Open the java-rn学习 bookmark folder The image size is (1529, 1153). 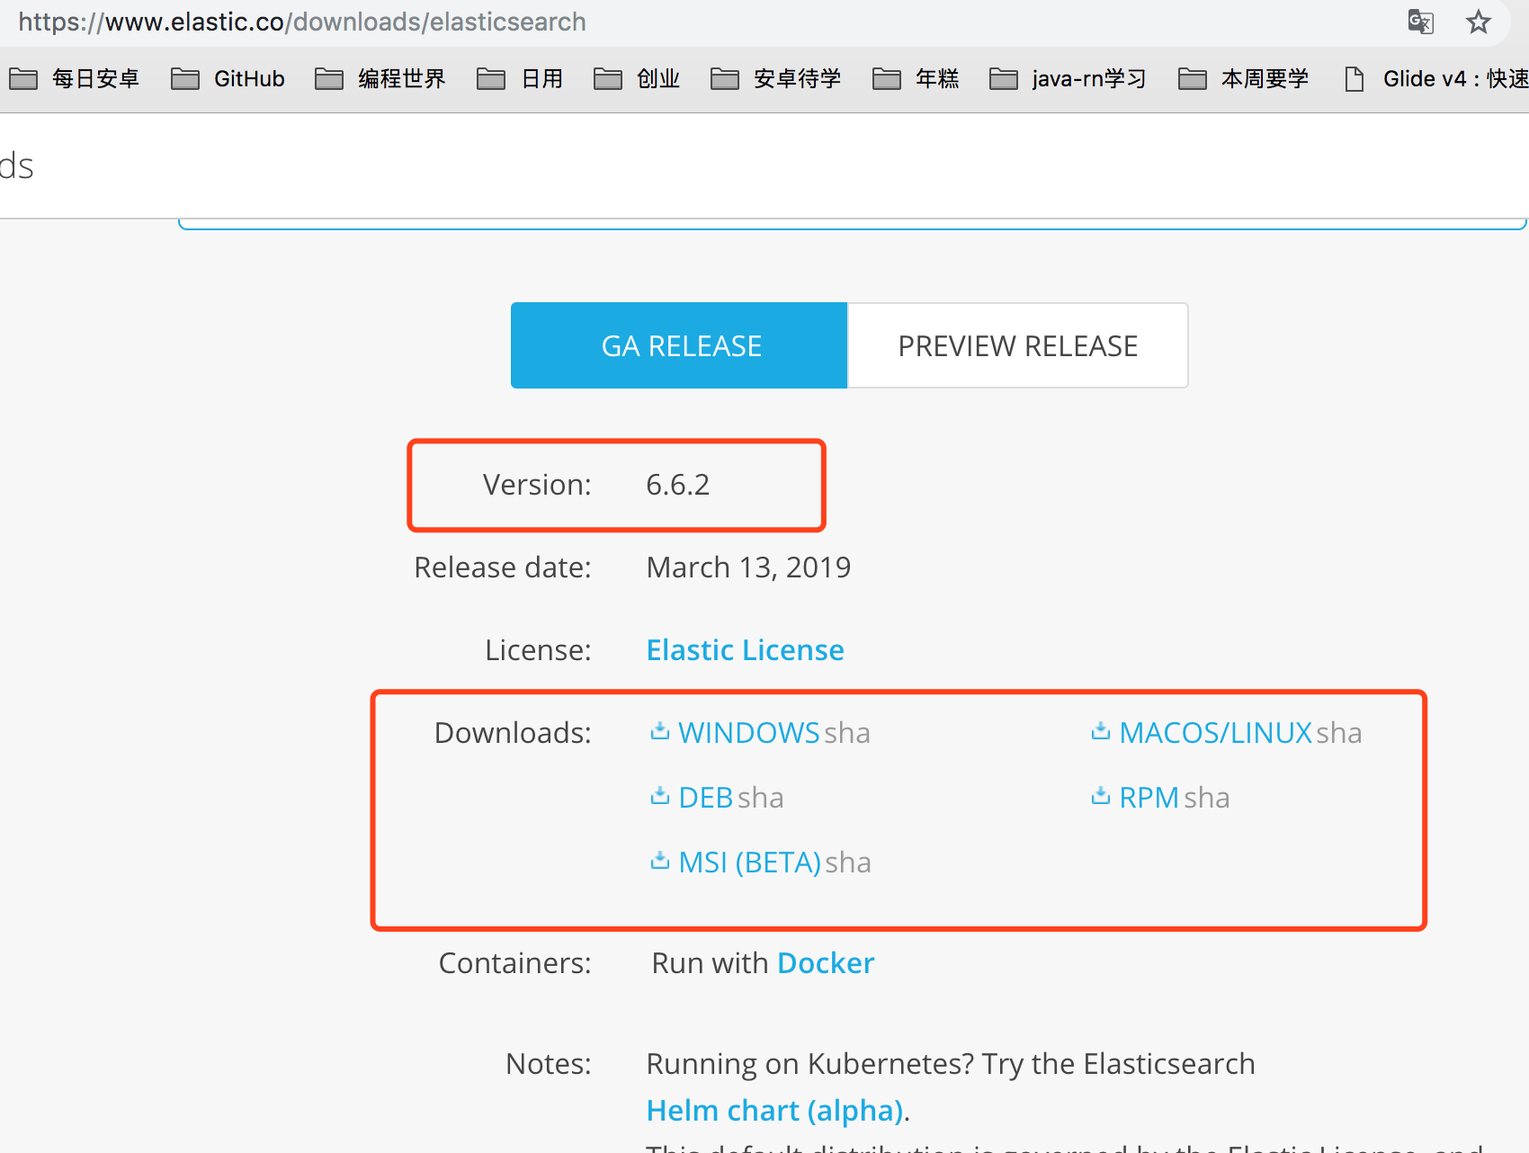click(x=1068, y=79)
